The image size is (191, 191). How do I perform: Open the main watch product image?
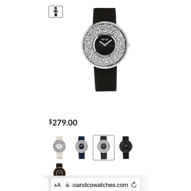[x=105, y=50]
